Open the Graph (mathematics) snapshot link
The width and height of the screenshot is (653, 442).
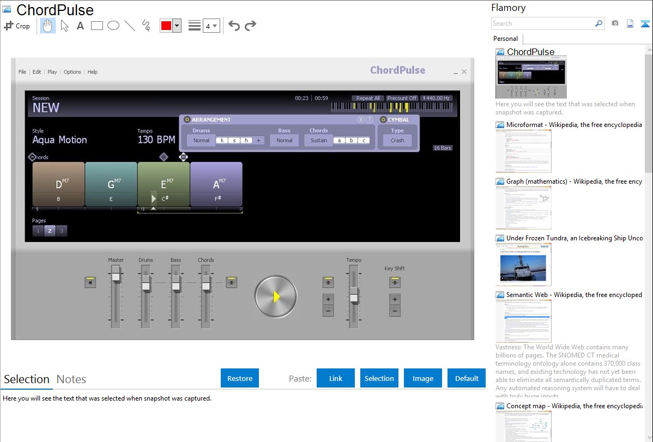(574, 181)
